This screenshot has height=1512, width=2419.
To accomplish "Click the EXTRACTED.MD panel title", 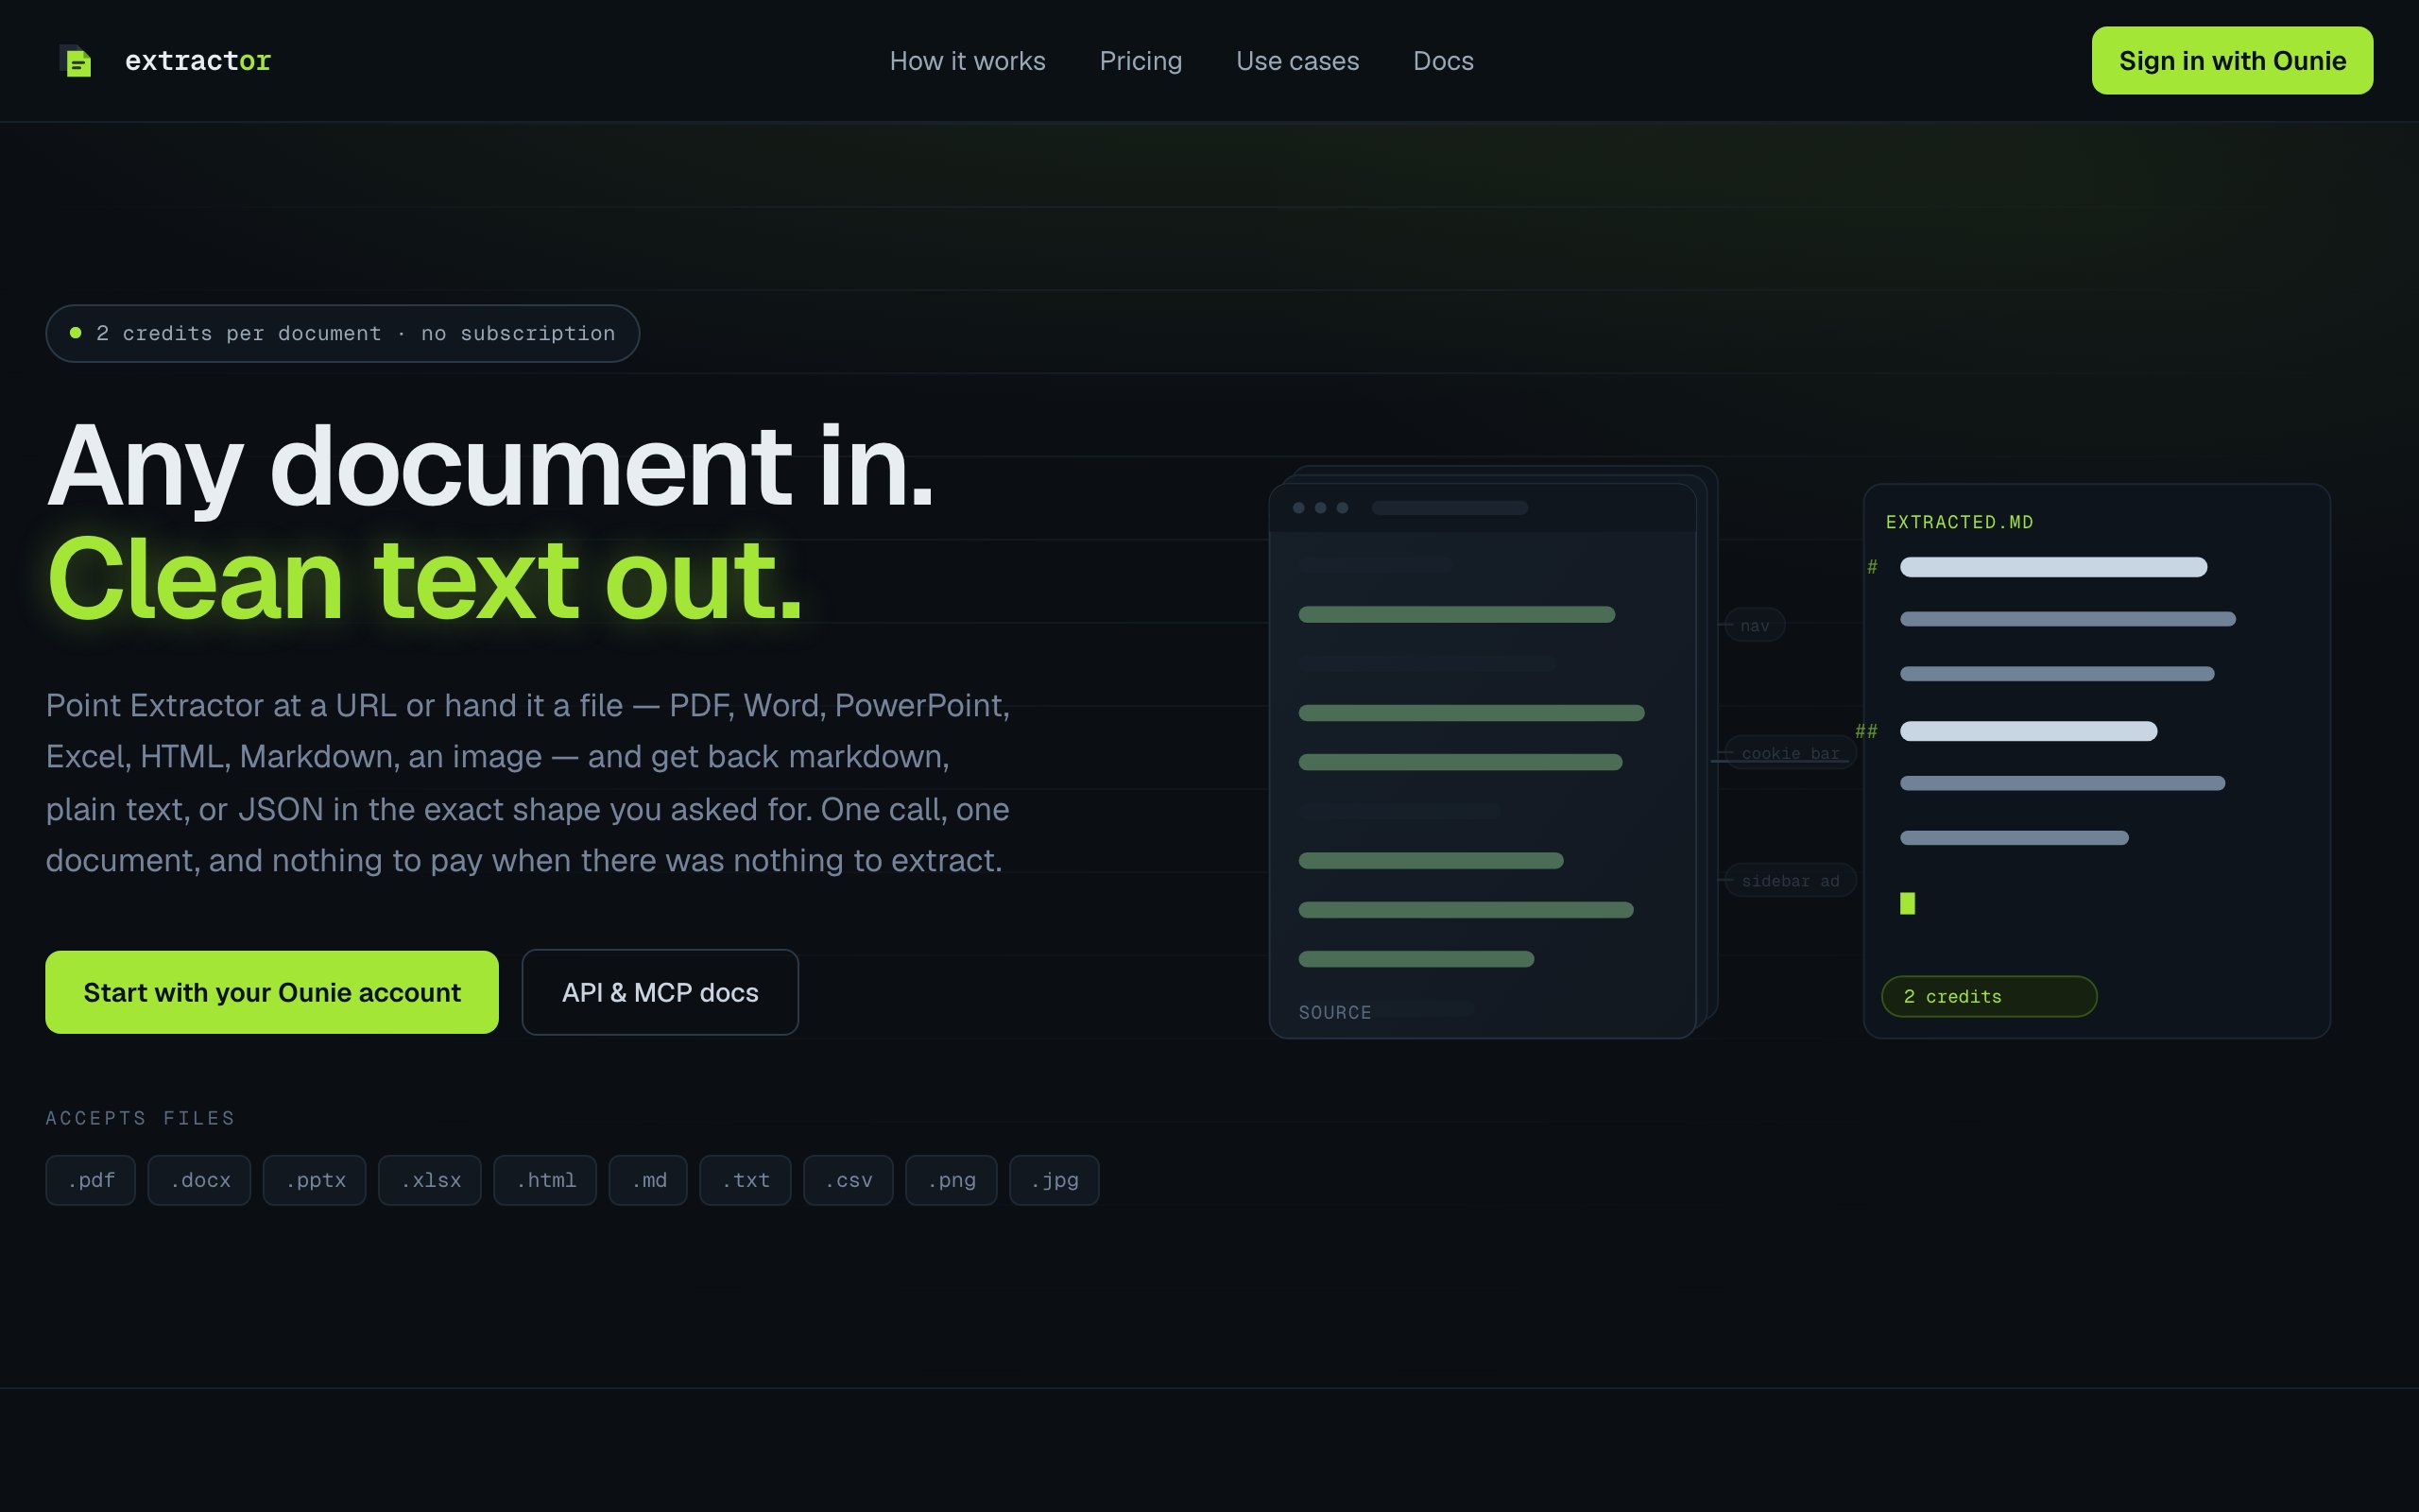I will tap(1959, 522).
